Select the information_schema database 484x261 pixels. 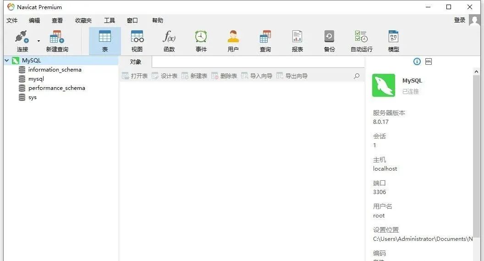point(55,70)
